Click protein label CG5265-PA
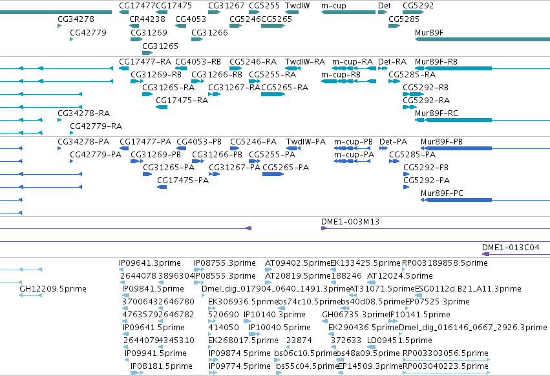This screenshot has width=550, height=376. 286,168
